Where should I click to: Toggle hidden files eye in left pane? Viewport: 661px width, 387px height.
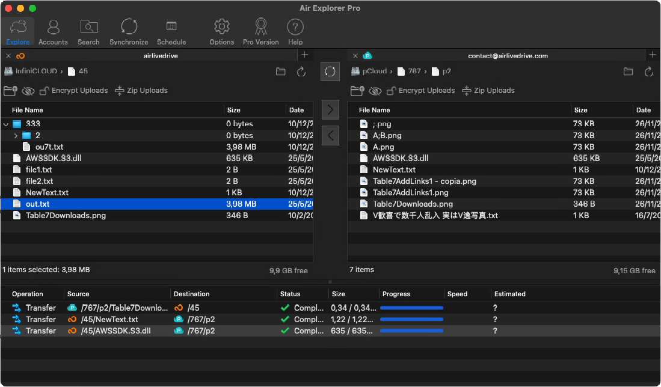(28, 91)
